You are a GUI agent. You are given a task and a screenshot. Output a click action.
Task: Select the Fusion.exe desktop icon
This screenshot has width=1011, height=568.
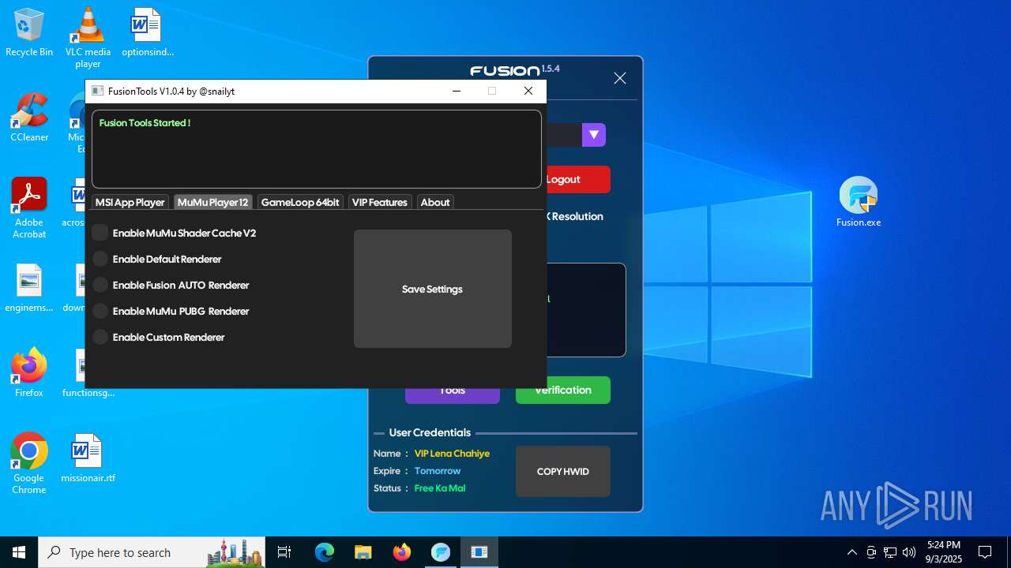tap(859, 202)
